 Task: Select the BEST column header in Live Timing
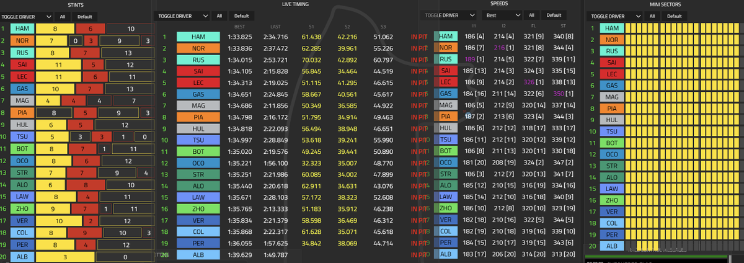[239, 27]
